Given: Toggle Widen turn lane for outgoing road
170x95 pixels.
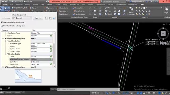Looking at the screenshot, I should coord(2,26).
